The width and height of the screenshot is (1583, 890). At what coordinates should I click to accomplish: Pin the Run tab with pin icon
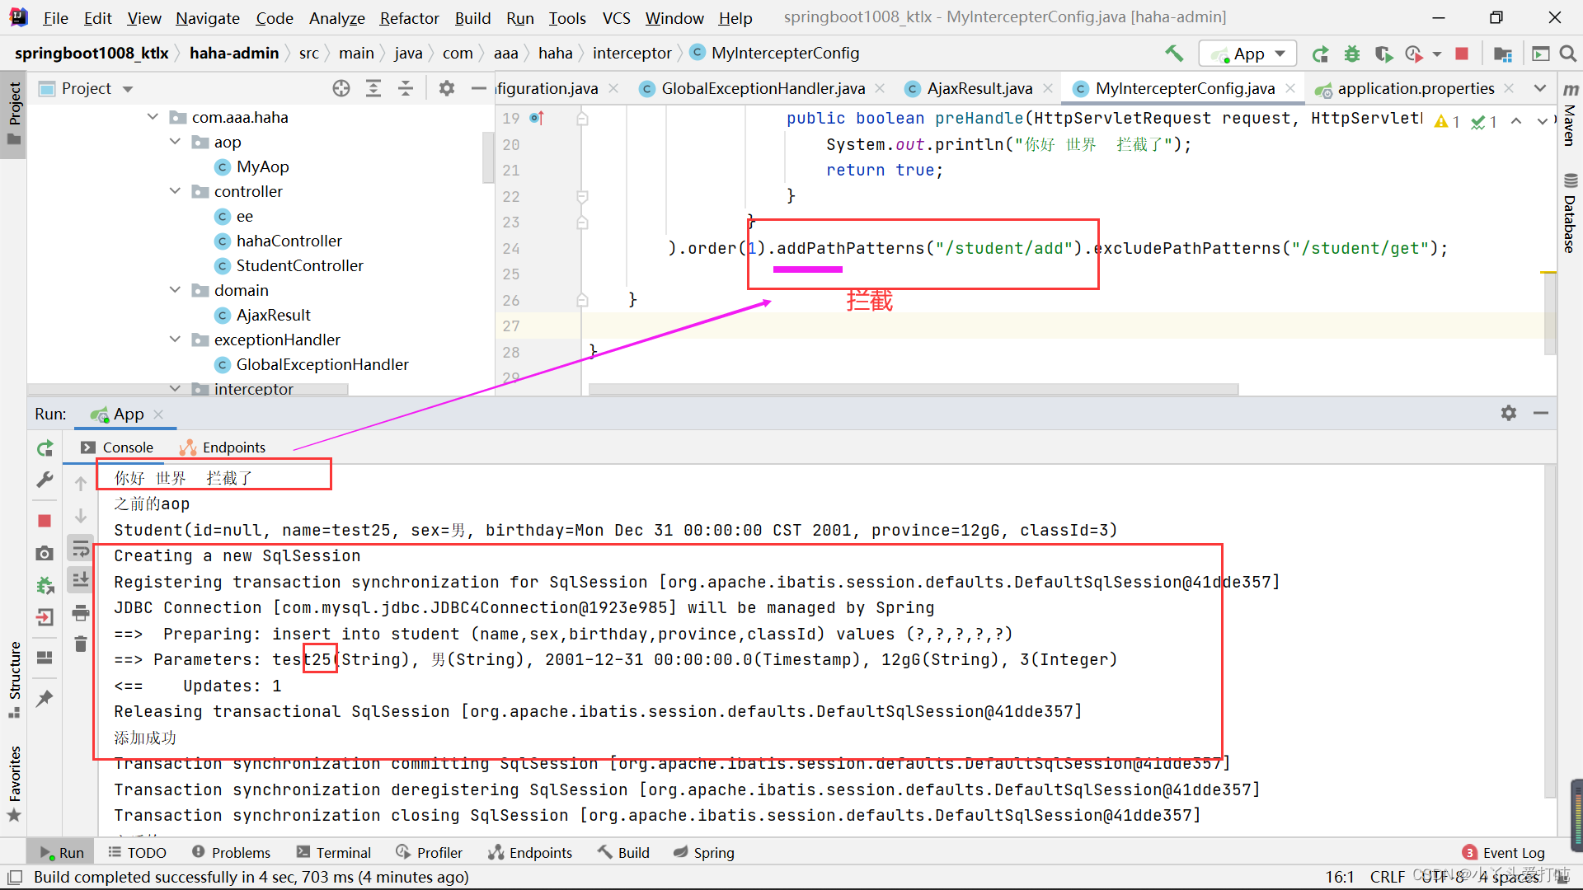45,698
